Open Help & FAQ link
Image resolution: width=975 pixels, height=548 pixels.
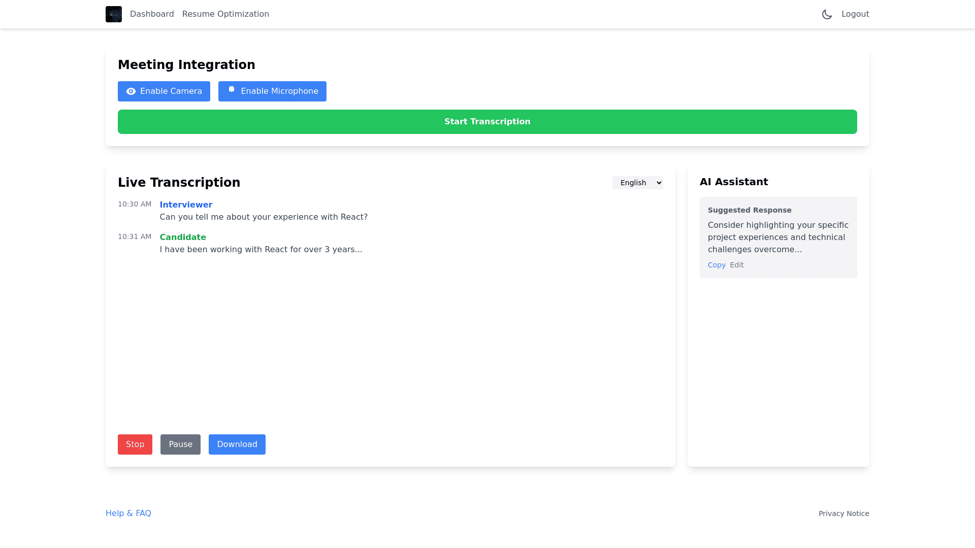tap(128, 513)
